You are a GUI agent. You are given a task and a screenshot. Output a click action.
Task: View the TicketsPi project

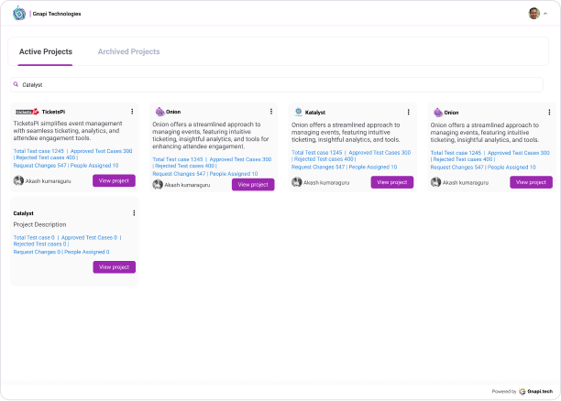pyautogui.click(x=115, y=180)
